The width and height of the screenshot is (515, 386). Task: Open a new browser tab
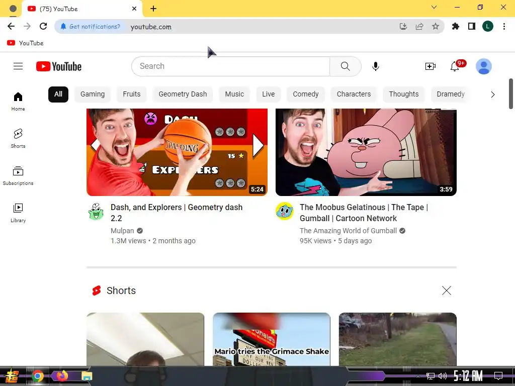point(153,9)
